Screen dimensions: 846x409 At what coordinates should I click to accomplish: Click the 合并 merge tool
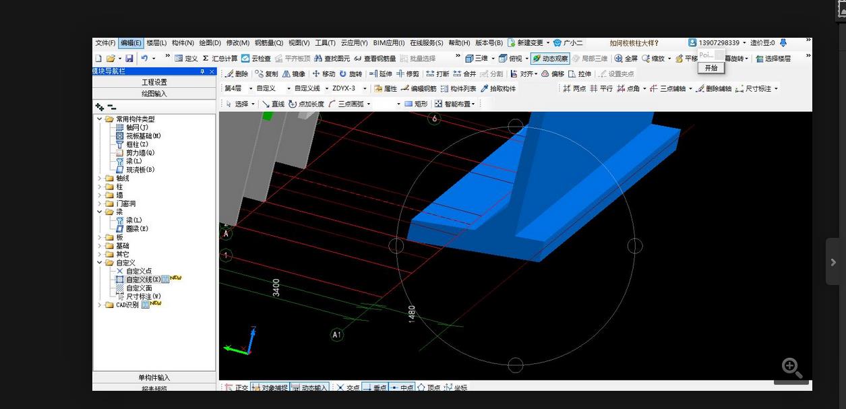(464, 73)
